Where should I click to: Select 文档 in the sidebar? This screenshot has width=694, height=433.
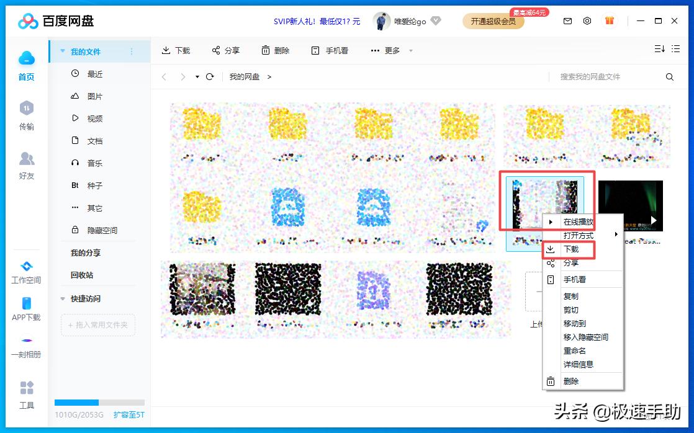click(x=87, y=141)
